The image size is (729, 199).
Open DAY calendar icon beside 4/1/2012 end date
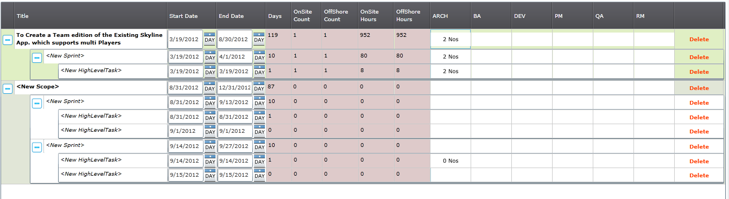(259, 56)
